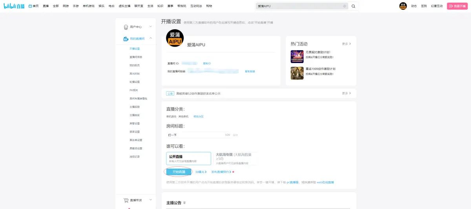Collapse the 我的直播间 chevron
This screenshot has width=471, height=209.
pos(150,38)
